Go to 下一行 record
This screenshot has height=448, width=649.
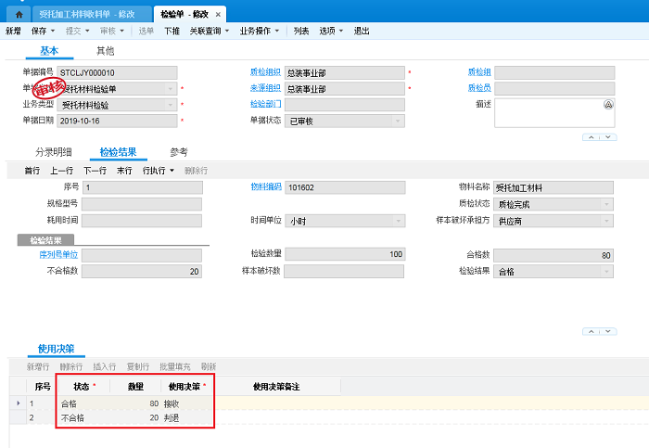click(95, 171)
